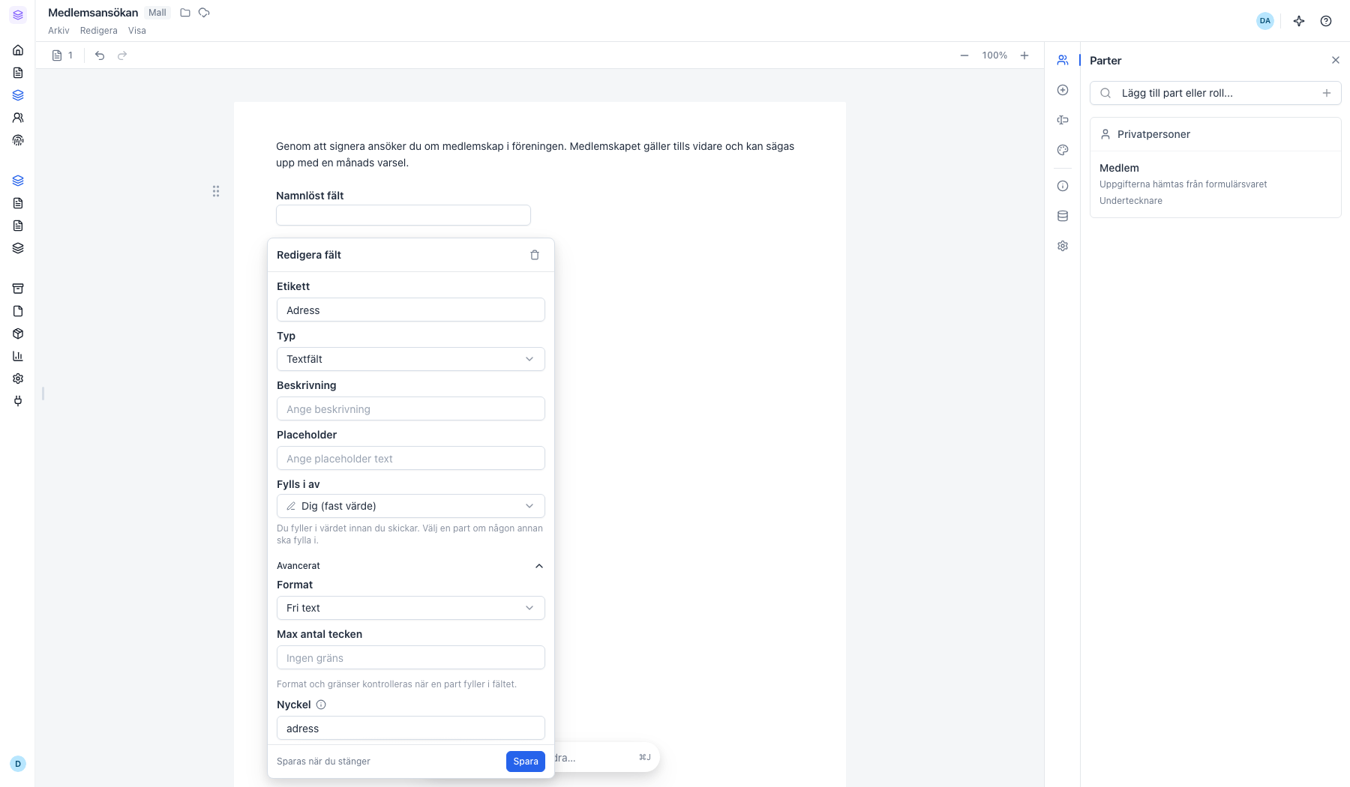
Task: Click the Ange placeholder text input
Action: tap(411, 458)
